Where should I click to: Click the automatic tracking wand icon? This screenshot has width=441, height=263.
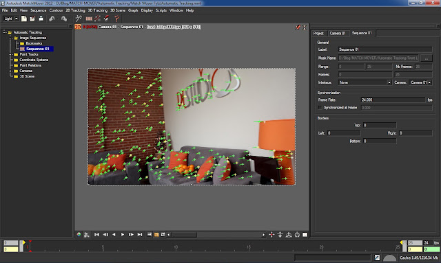coord(79,19)
